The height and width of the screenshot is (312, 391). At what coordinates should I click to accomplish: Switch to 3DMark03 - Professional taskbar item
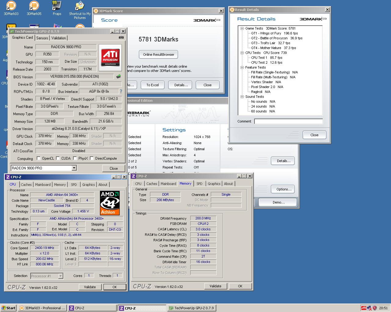[42, 308]
